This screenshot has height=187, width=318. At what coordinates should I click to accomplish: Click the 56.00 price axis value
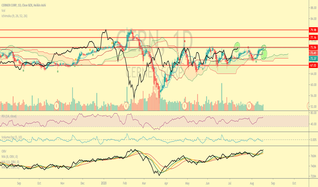click(313, 96)
